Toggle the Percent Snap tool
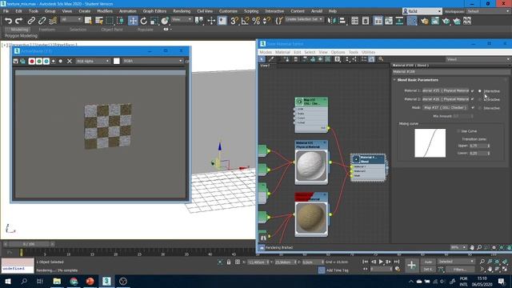This screenshot has width=512, height=288. pyautogui.click(x=256, y=21)
